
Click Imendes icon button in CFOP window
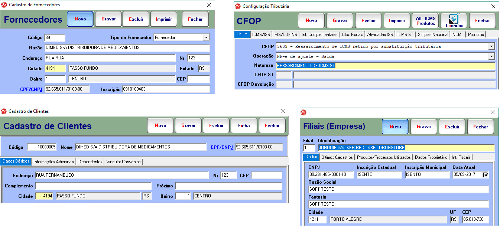point(454,21)
